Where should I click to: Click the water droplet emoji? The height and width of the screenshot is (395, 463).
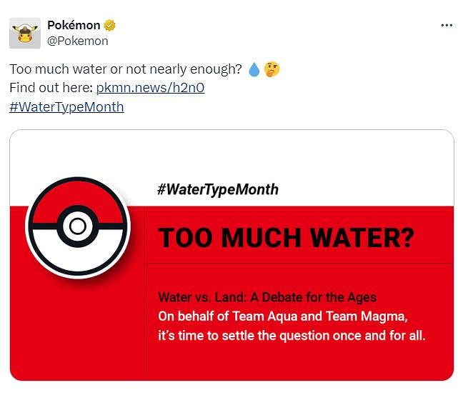pyautogui.click(x=254, y=69)
